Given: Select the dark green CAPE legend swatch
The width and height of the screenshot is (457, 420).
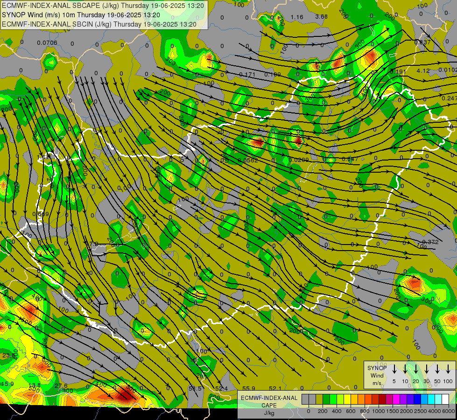Looking at the screenshot, I should [x=326, y=399].
